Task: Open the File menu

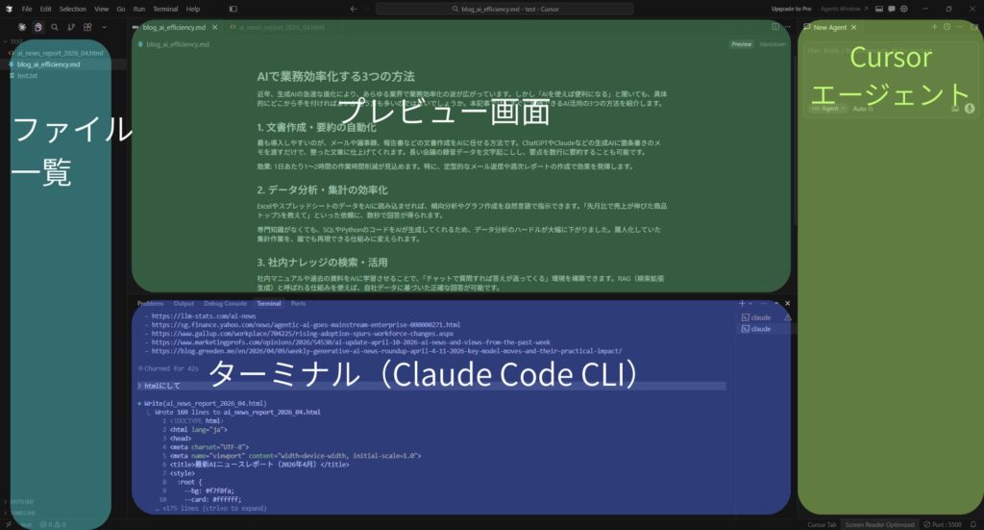Action: tap(26, 9)
